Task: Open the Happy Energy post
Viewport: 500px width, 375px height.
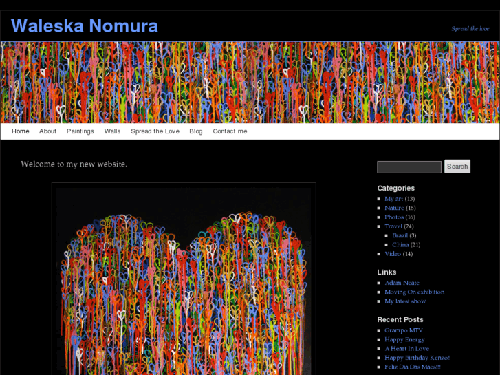Action: point(404,340)
